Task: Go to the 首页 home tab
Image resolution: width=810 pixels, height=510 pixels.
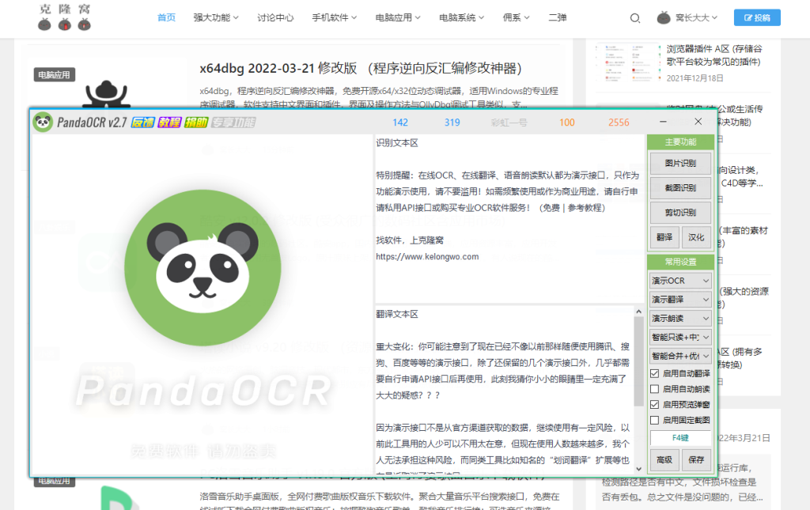Action: click(x=166, y=17)
